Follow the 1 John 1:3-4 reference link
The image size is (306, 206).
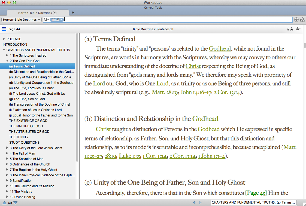pyautogui.click(x=211, y=156)
